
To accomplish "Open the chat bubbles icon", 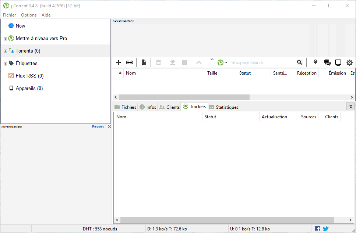I will click(x=327, y=62).
